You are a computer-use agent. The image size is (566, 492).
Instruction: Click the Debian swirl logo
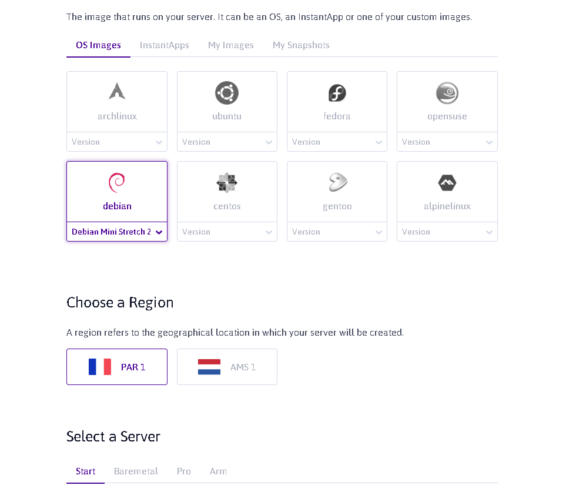click(x=117, y=183)
